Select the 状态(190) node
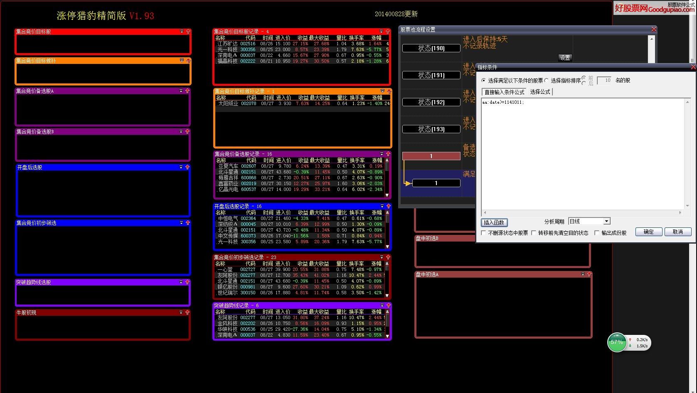 click(x=431, y=48)
